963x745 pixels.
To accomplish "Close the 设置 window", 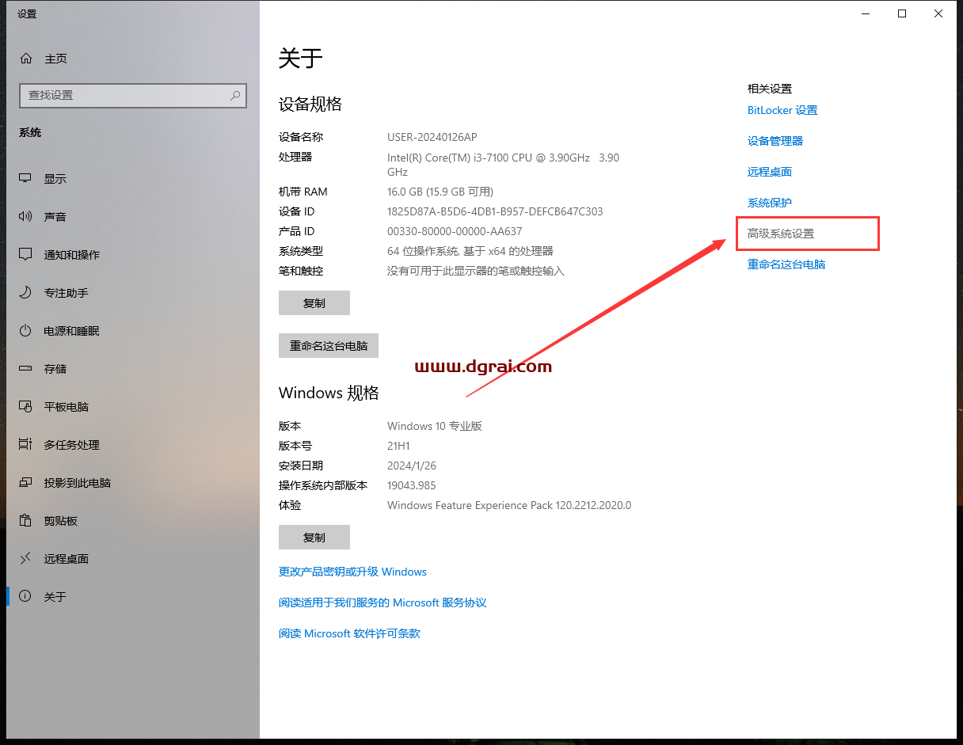I will click(x=938, y=13).
